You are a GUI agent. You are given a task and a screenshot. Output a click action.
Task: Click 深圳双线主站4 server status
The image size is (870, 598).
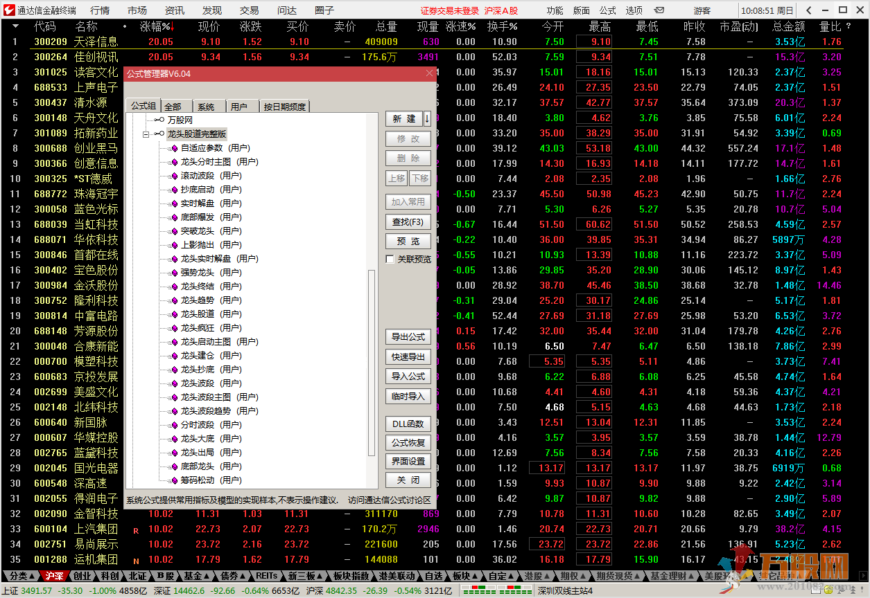566,590
